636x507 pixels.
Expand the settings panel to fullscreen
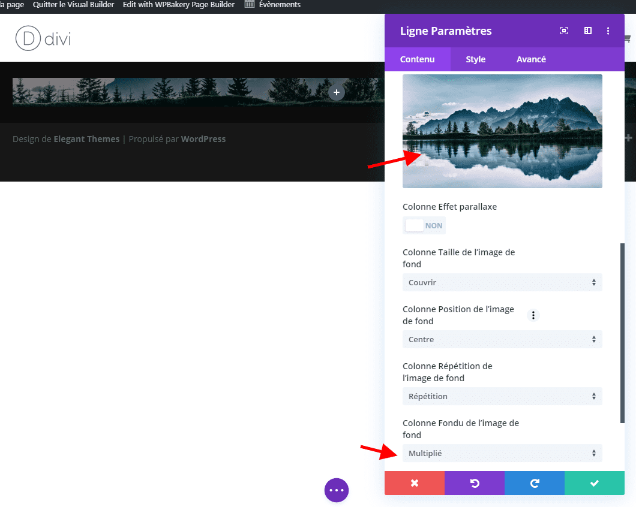pos(564,31)
